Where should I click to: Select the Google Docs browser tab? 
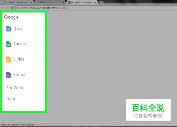pos(82,2)
